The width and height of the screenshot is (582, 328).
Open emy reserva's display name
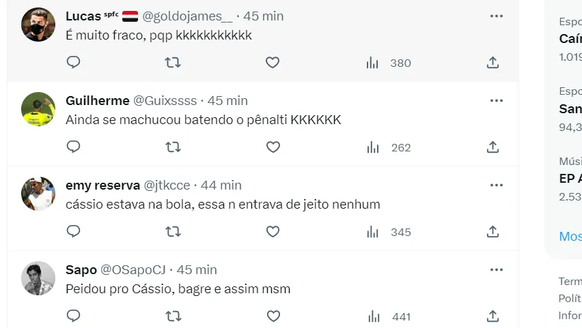click(102, 185)
